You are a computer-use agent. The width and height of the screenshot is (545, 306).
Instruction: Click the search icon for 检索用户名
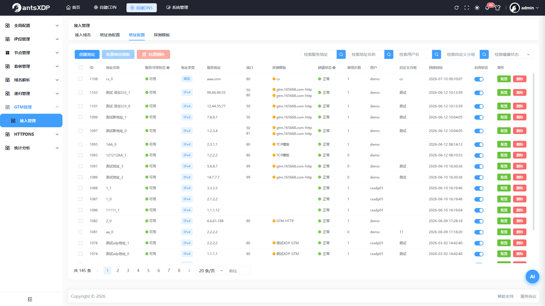click(x=437, y=54)
